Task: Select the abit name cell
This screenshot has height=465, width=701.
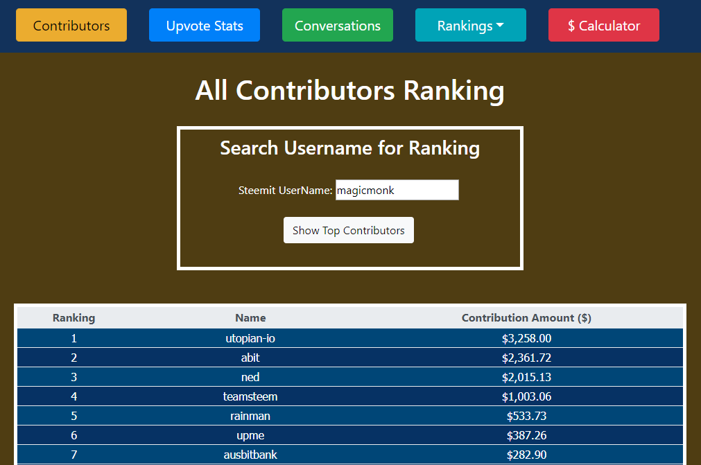Action: point(250,358)
